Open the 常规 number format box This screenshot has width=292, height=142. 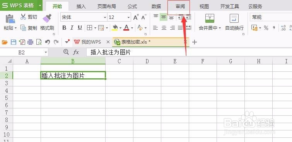(x=271, y=17)
